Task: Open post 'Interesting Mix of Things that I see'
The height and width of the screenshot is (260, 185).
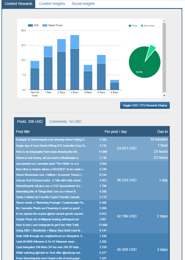Action: 47,192
